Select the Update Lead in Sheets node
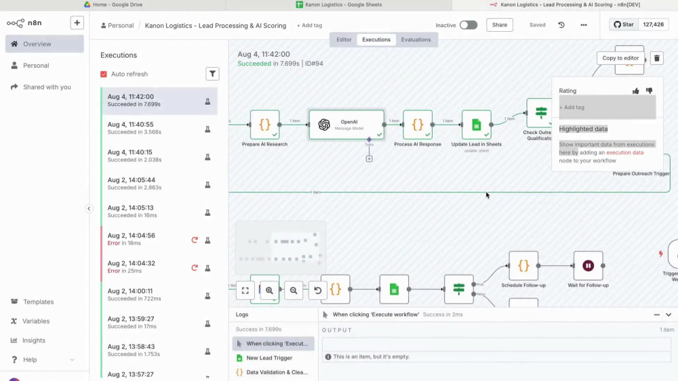Image resolution: width=678 pixels, height=381 pixels. click(x=477, y=125)
